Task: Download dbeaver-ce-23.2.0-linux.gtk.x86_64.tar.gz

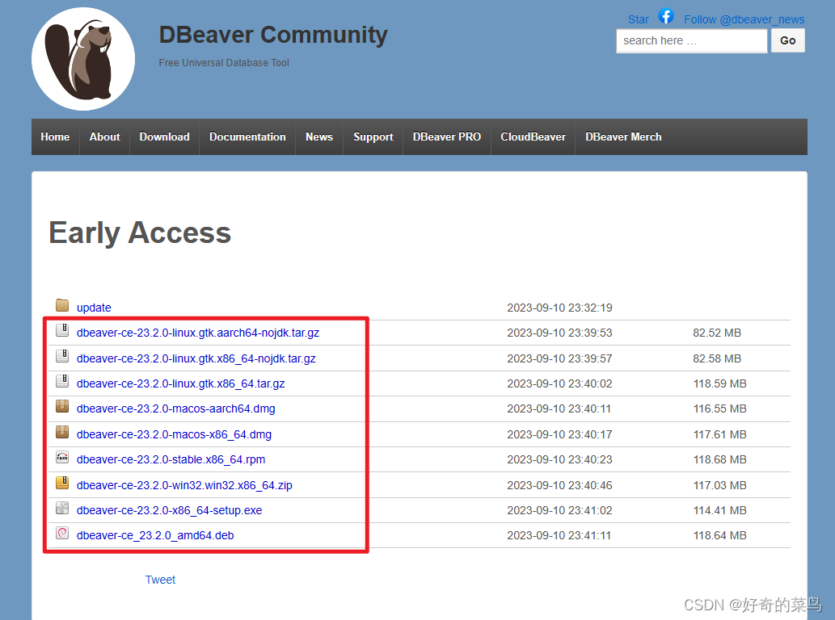Action: pyautogui.click(x=180, y=384)
